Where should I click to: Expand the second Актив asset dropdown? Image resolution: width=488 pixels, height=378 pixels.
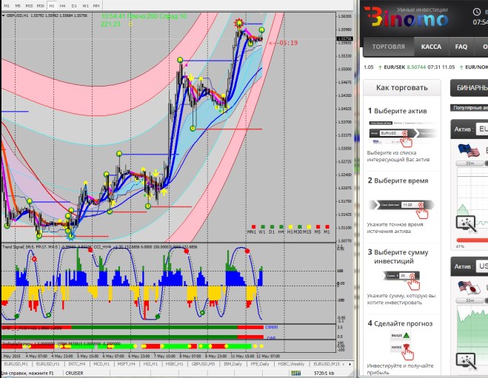pos(481,266)
